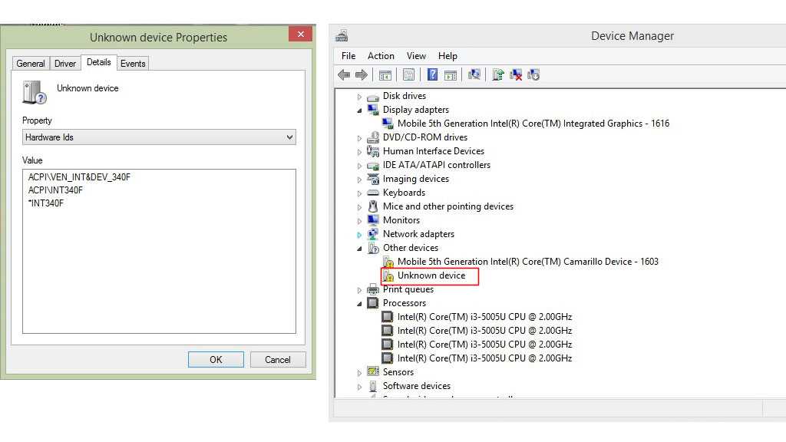786x442 pixels.
Task: Close the Unknown device Properties dialog
Action: coord(300,34)
